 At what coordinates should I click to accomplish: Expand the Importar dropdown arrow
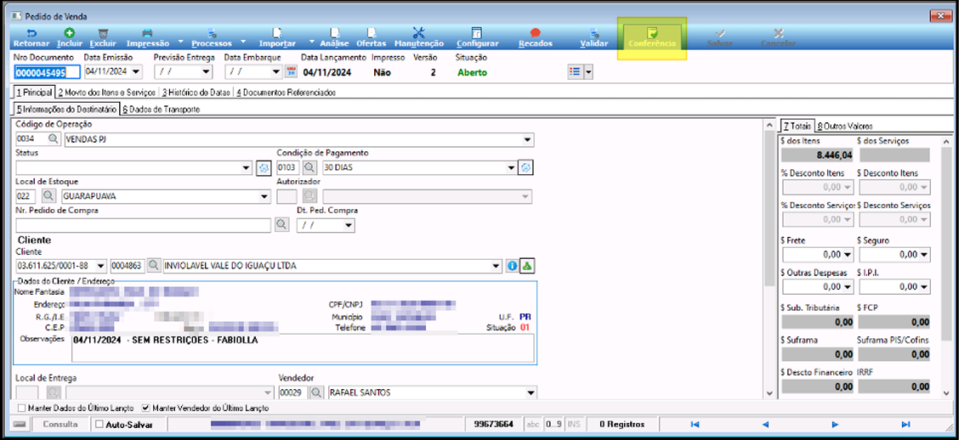click(311, 42)
